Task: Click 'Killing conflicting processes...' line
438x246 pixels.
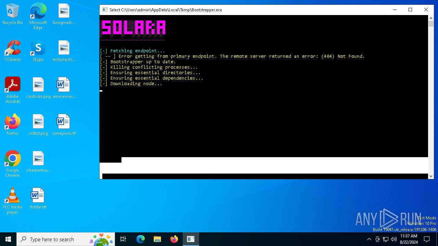Action: pos(149,67)
